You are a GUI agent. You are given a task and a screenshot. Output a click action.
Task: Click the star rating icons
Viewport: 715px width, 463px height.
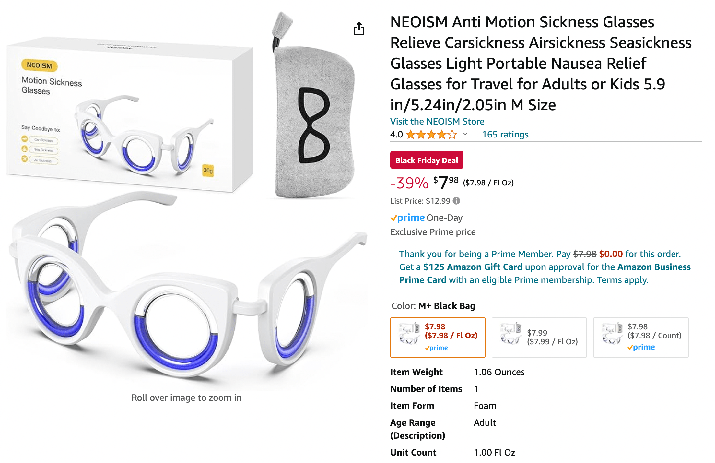[431, 134]
